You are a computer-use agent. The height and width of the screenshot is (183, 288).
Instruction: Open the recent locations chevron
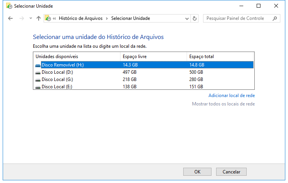click(31, 18)
